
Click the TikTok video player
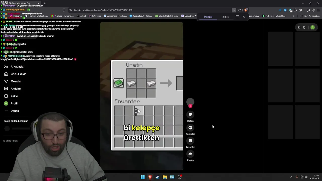pyautogui.click(x=141, y=96)
